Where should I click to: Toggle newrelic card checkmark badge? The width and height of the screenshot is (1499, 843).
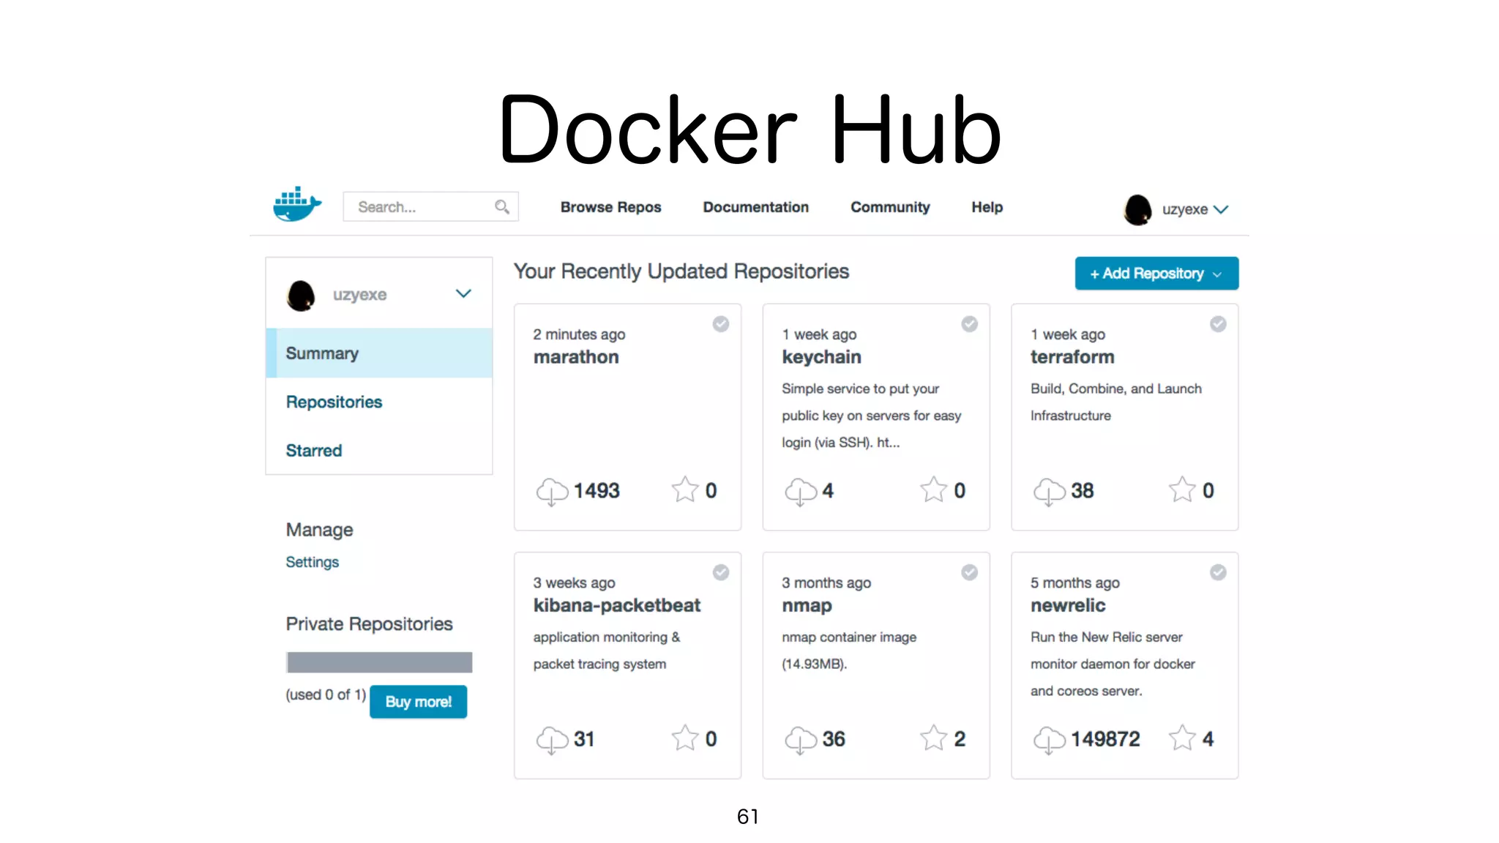click(1218, 572)
